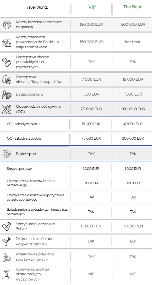Click the skier winter sports icon
The width and height of the screenshot is (152, 285).
click(x=7, y=257)
